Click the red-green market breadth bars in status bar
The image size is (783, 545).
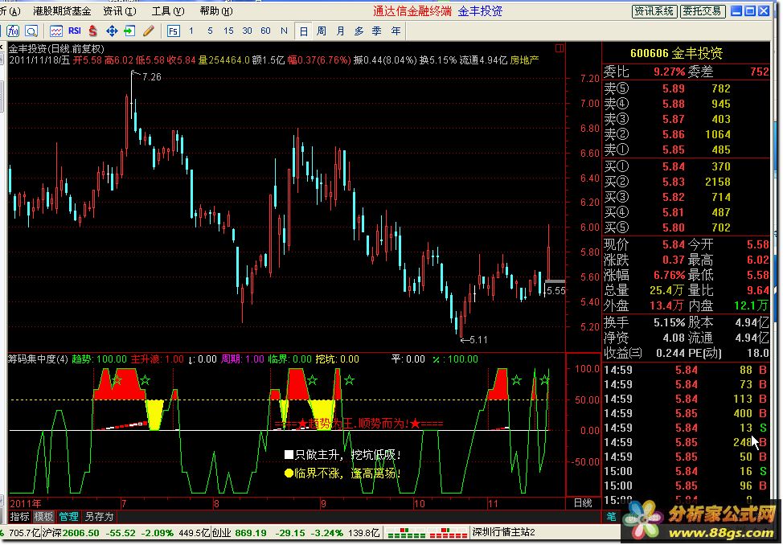click(x=428, y=533)
